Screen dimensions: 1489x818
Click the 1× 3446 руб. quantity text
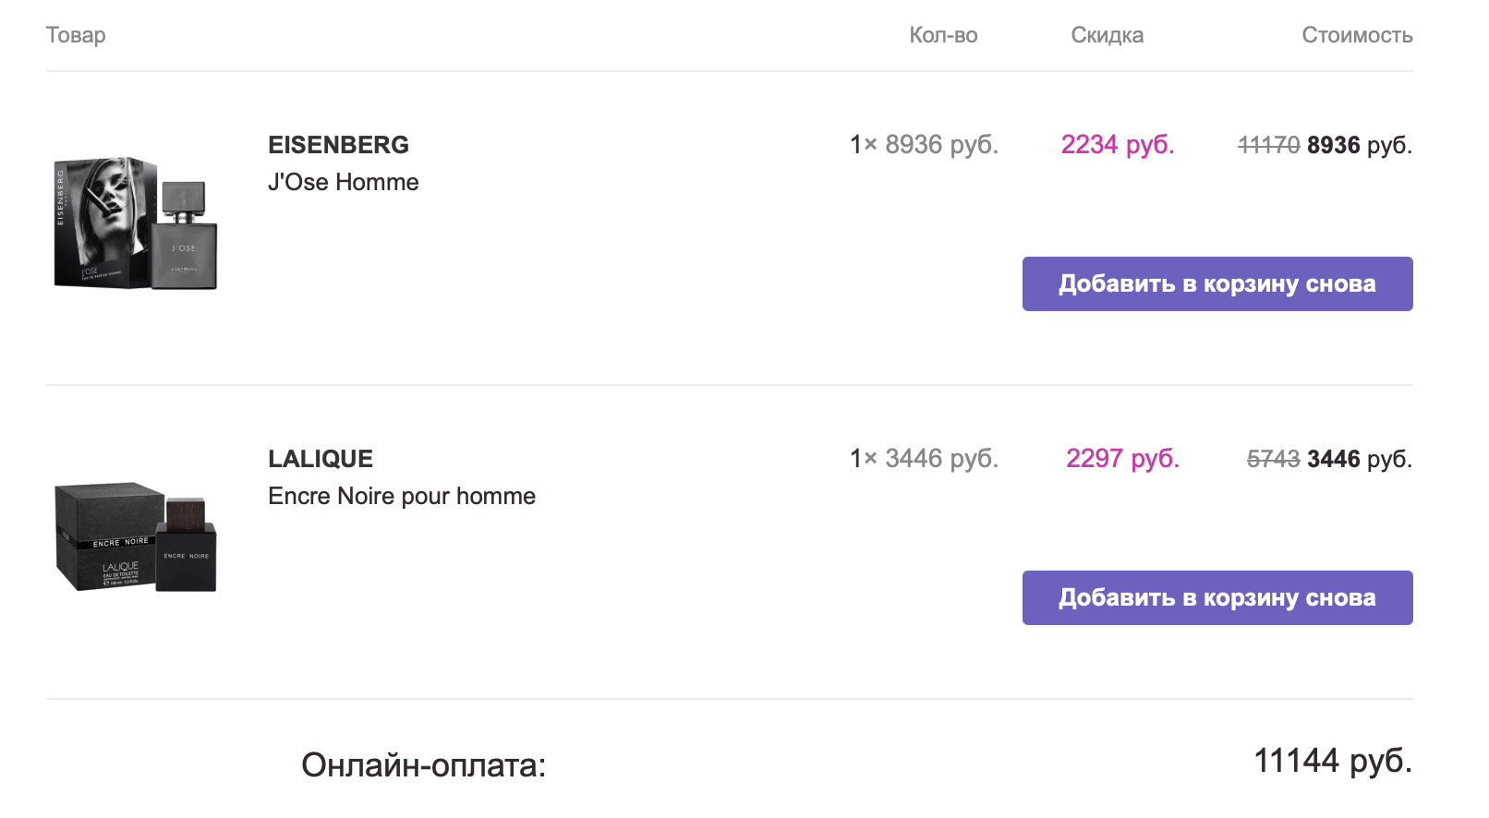tap(924, 459)
